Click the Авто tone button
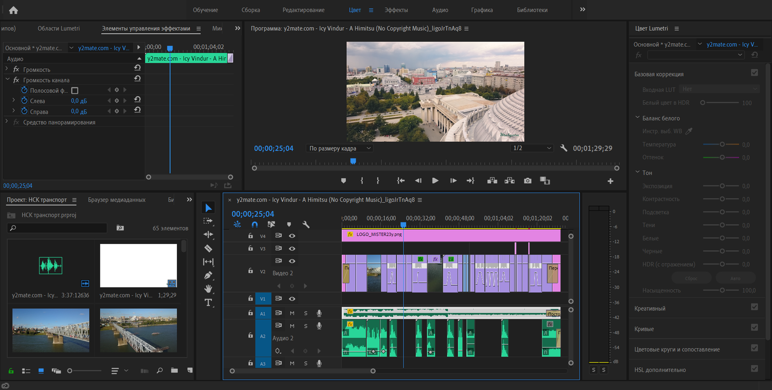 click(735, 278)
